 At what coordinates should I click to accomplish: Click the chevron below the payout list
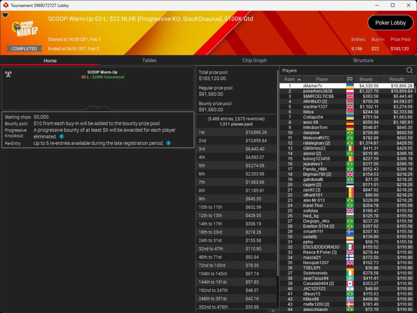click(x=273, y=311)
